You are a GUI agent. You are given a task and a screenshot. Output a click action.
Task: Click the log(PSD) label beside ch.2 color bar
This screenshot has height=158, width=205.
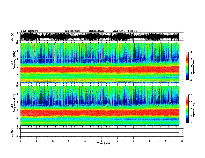coord(194,110)
